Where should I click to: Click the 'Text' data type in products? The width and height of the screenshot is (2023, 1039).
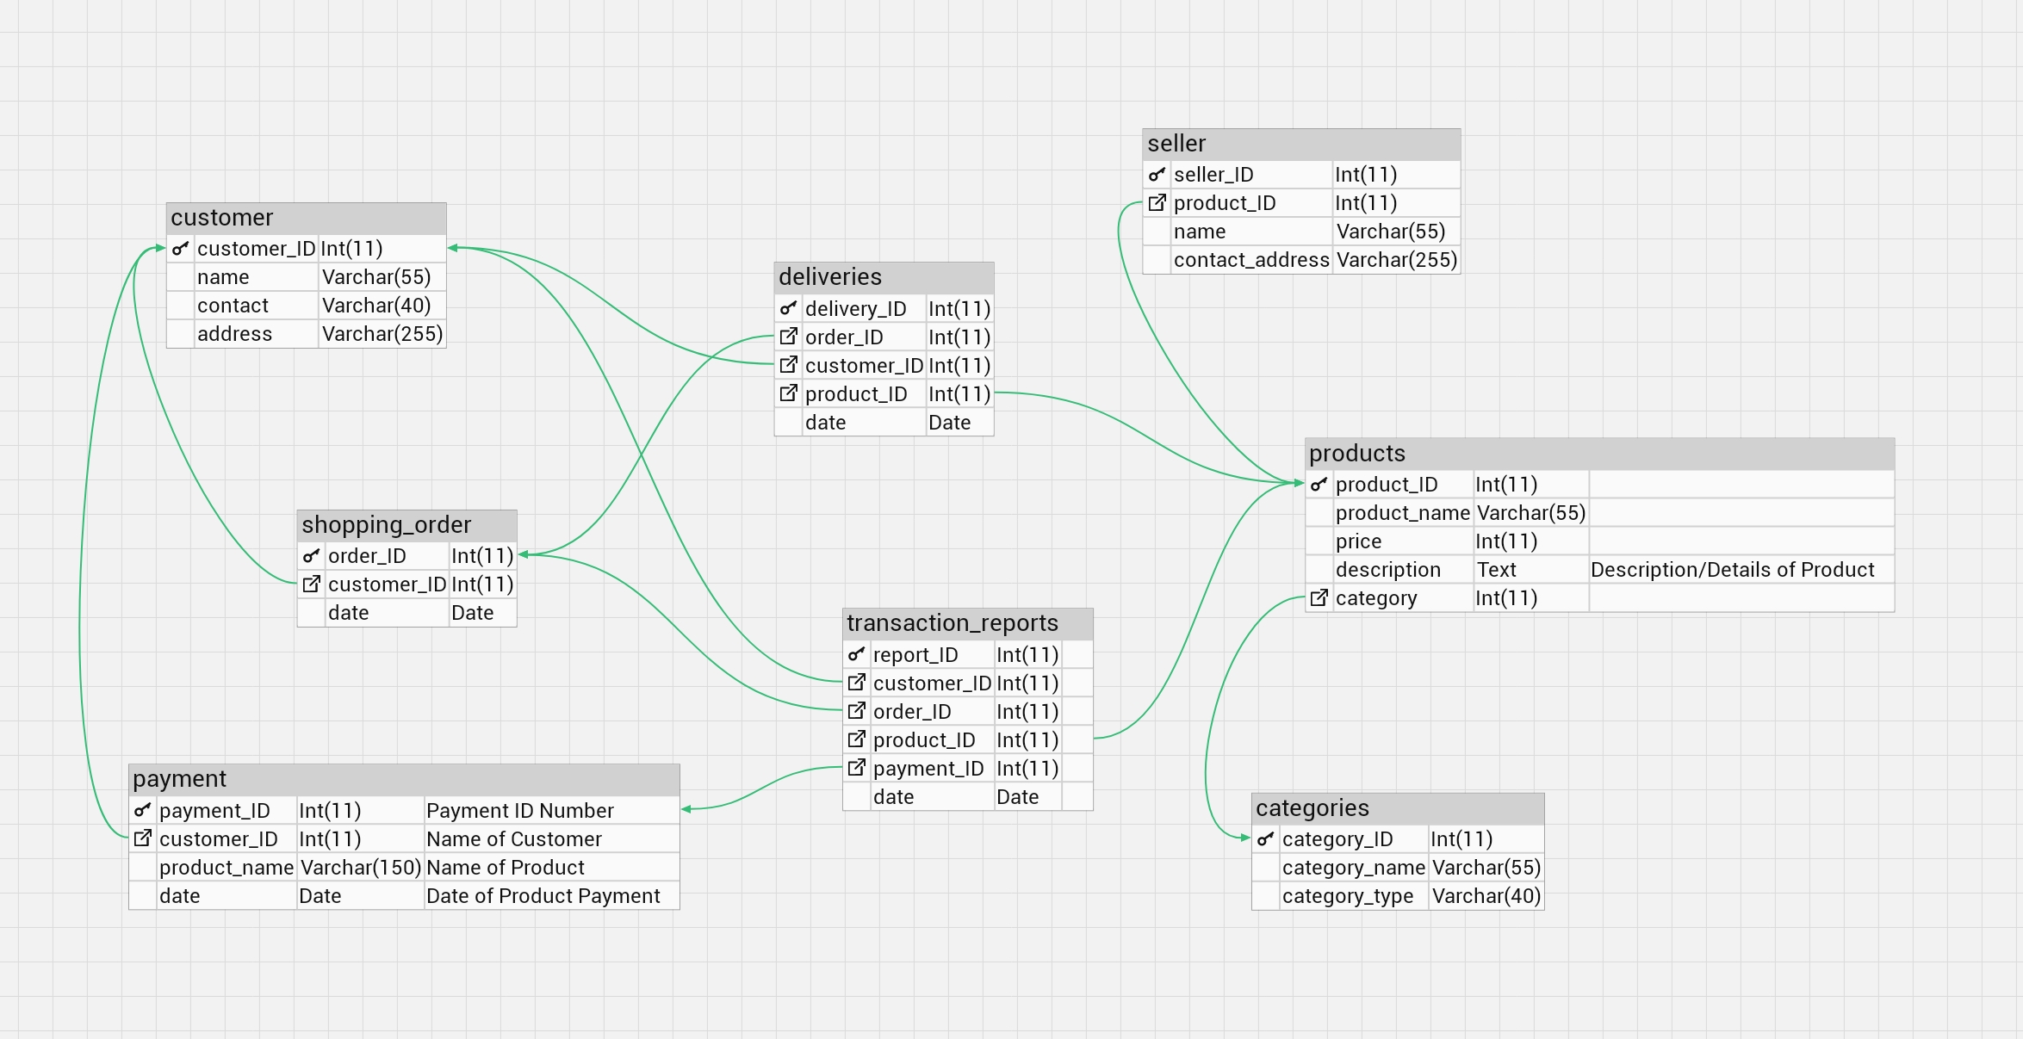[x=1497, y=570]
